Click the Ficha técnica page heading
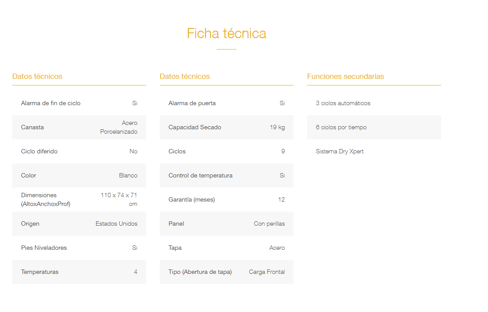 click(226, 34)
